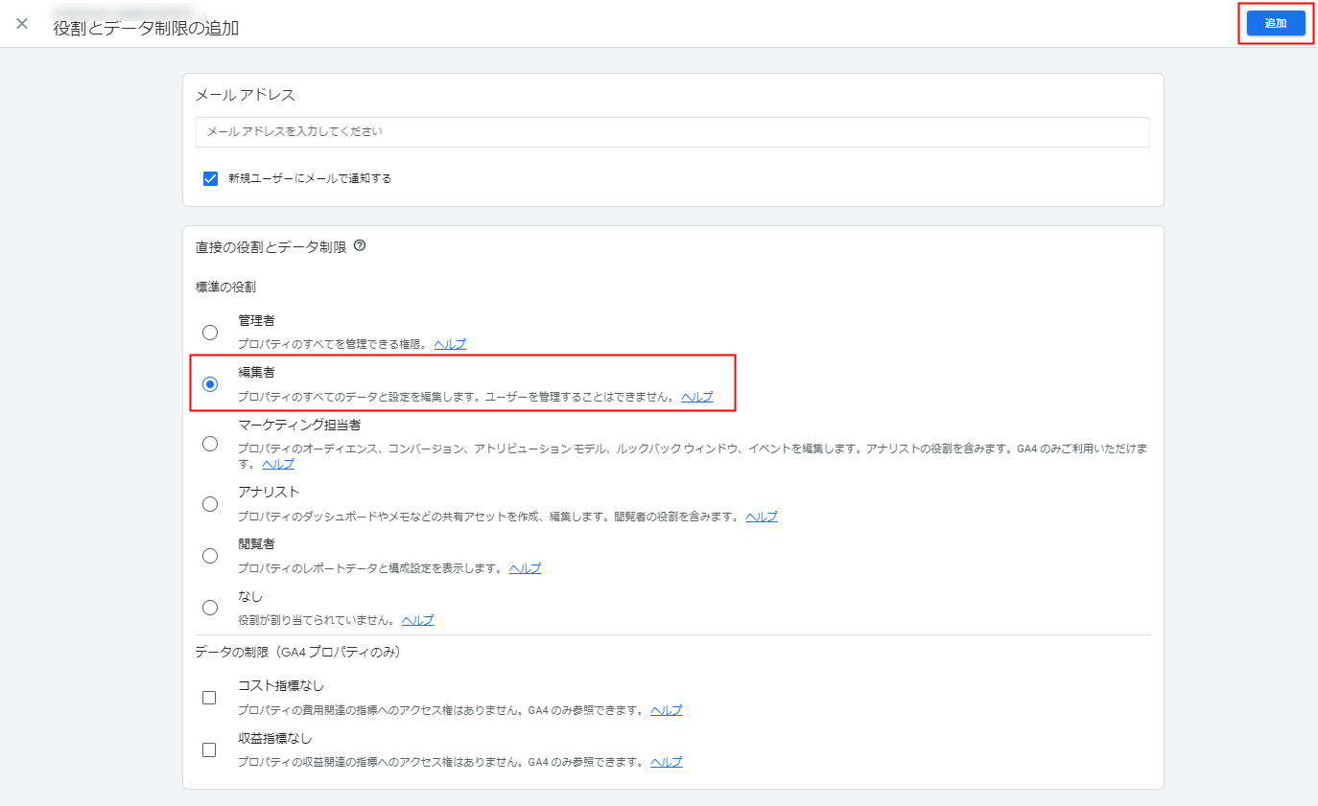Uncheck 新規ユーザーにメールで通知する checkbox
The width and height of the screenshot is (1318, 806).
(x=211, y=178)
